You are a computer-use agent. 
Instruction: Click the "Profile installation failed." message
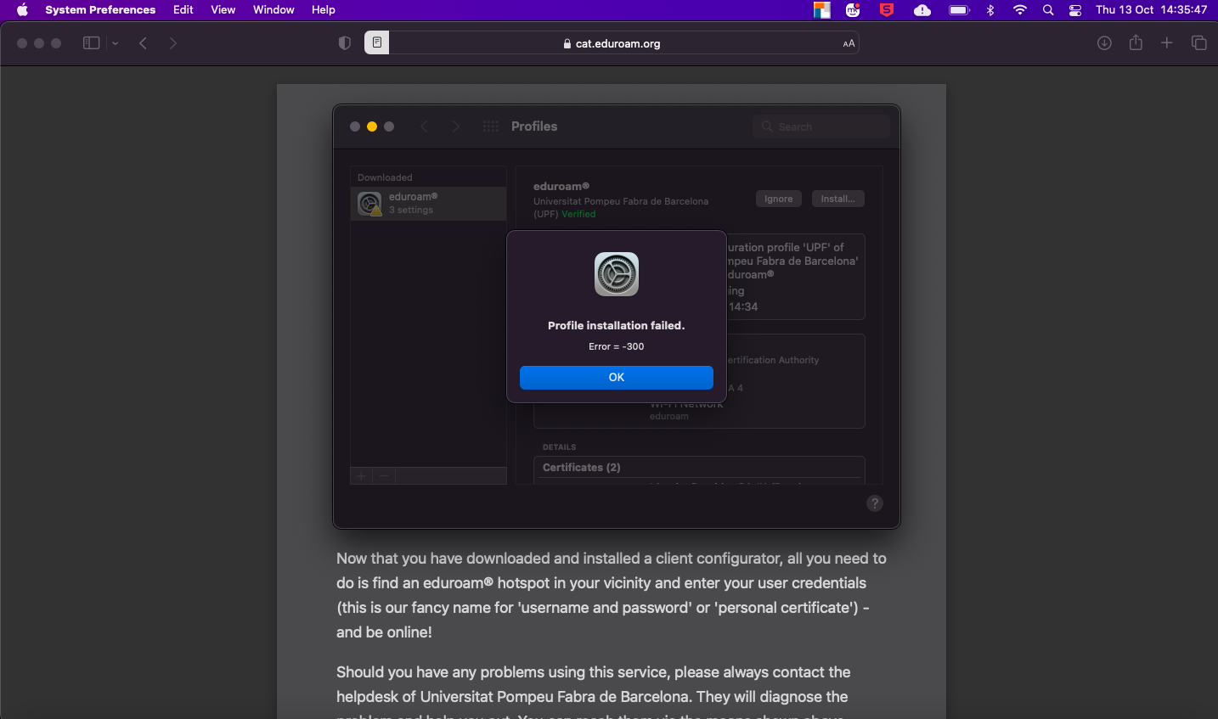click(x=617, y=325)
